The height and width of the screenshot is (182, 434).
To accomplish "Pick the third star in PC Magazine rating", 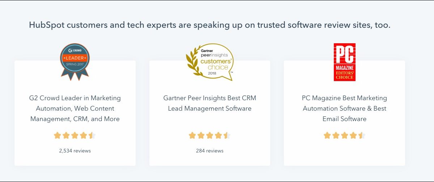I will [344, 136].
